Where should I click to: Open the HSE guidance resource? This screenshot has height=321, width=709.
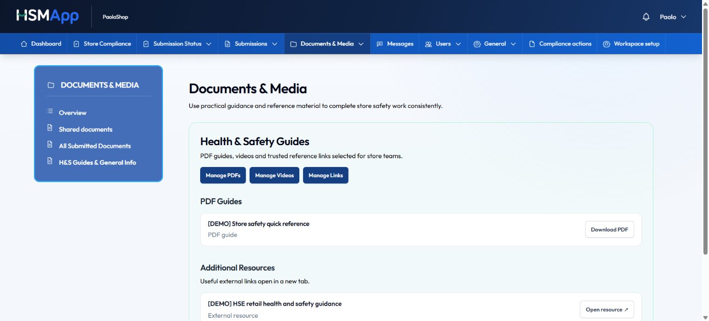click(607, 309)
